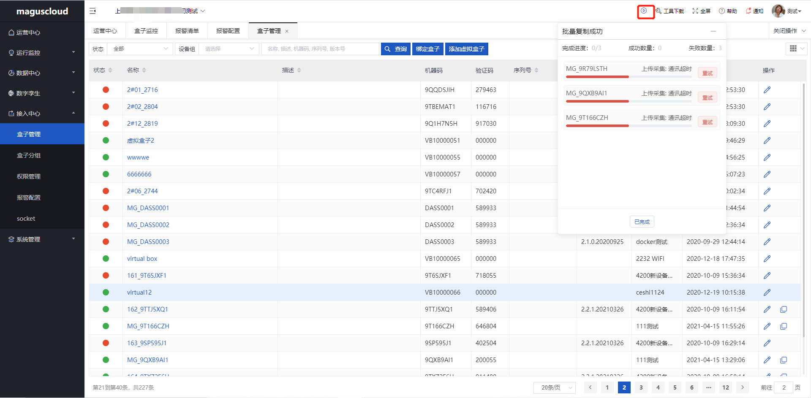Open socket in sidebar
This screenshot has width=811, height=398.
(x=42, y=219)
